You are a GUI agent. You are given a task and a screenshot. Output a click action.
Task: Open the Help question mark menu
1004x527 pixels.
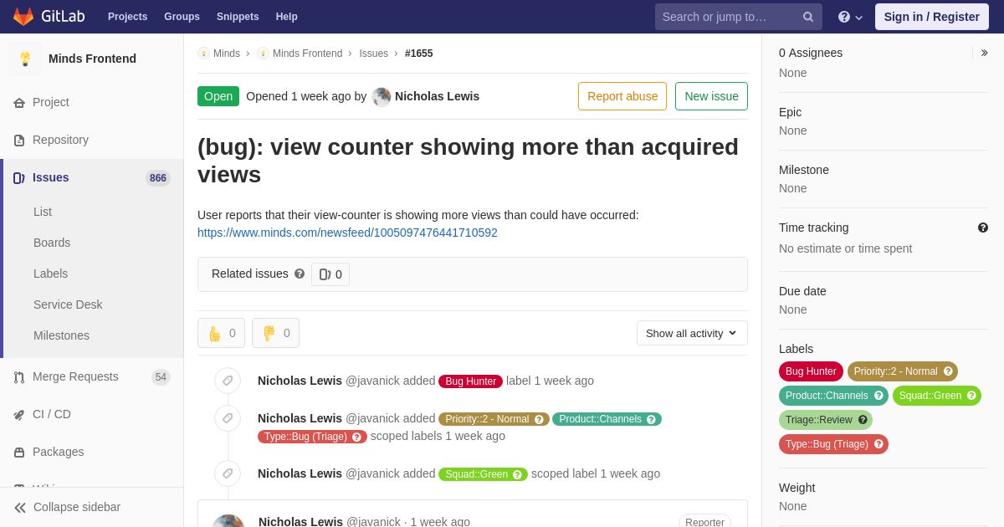(x=850, y=17)
